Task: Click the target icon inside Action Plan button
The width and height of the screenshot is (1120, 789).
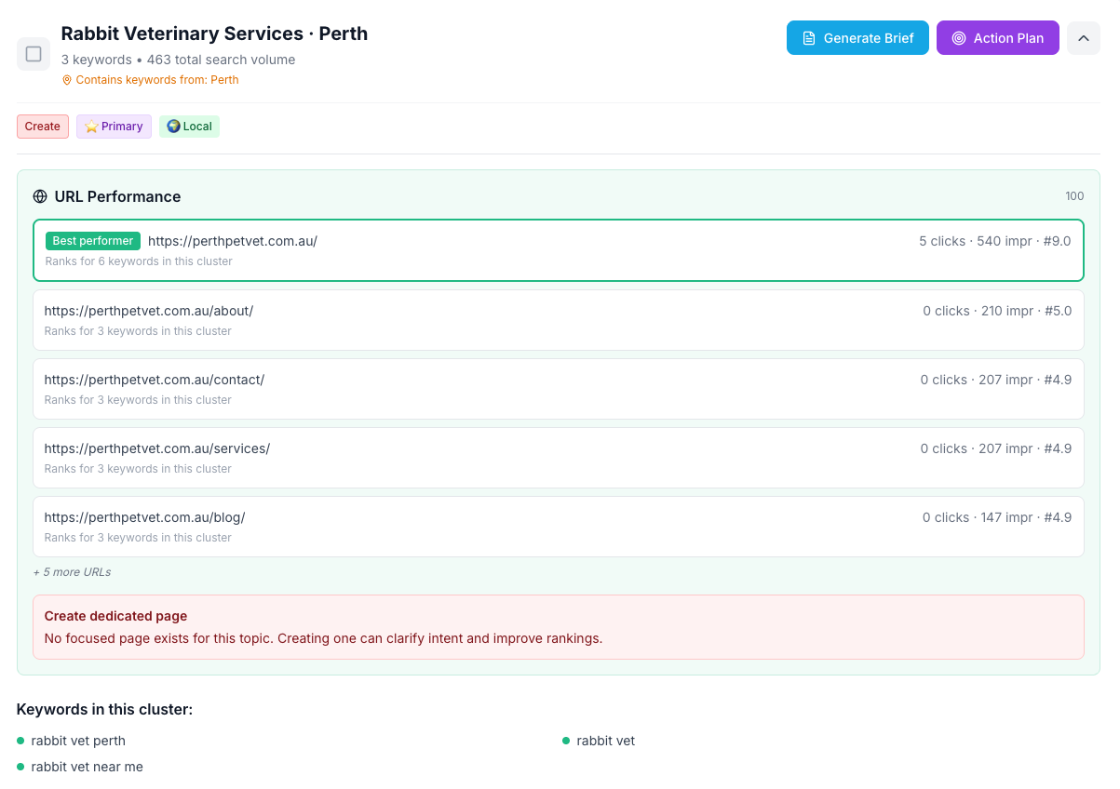Action: 959,38
